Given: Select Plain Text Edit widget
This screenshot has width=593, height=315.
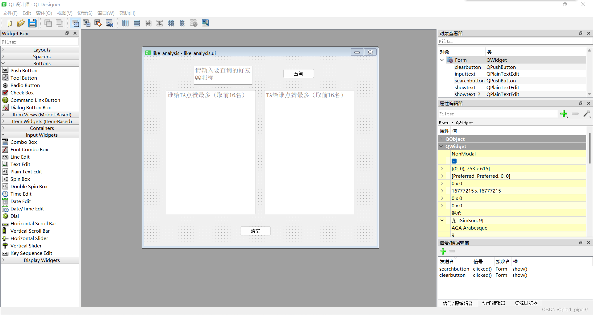Looking at the screenshot, I should 26,172.
